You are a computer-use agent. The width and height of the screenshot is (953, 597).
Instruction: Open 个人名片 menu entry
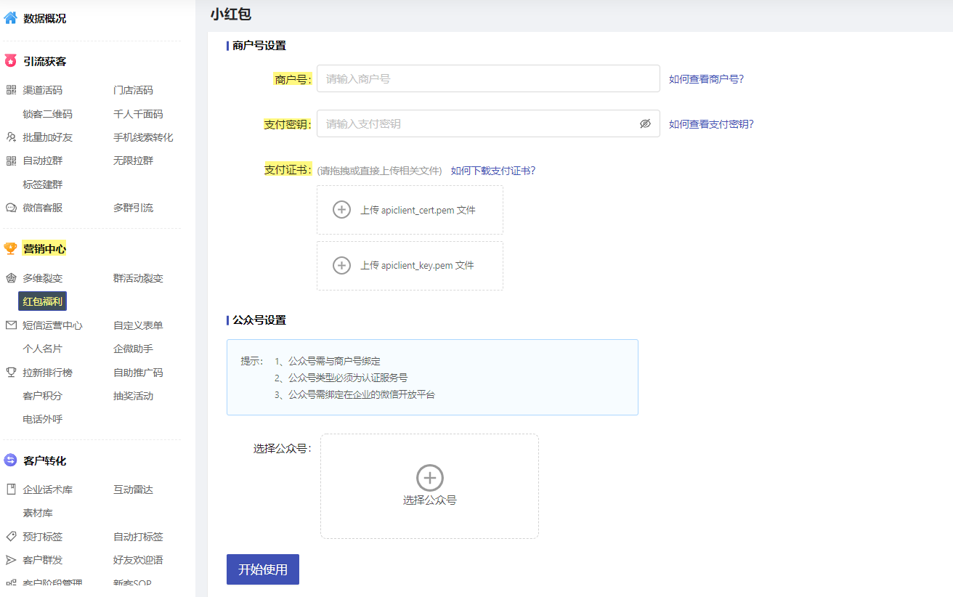[x=42, y=349]
